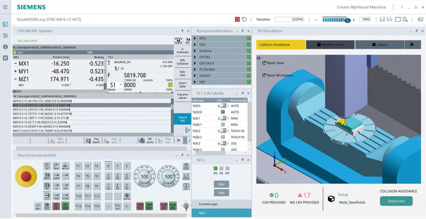426x219 pixels.
Task: Toggle the %I0.0 AUTO input switch
Action: pyautogui.click(x=223, y=106)
